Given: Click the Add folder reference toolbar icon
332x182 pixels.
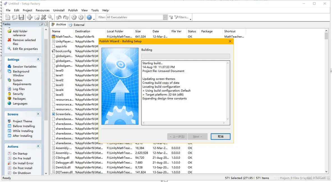Looking at the screenshot, I should click(37, 17).
